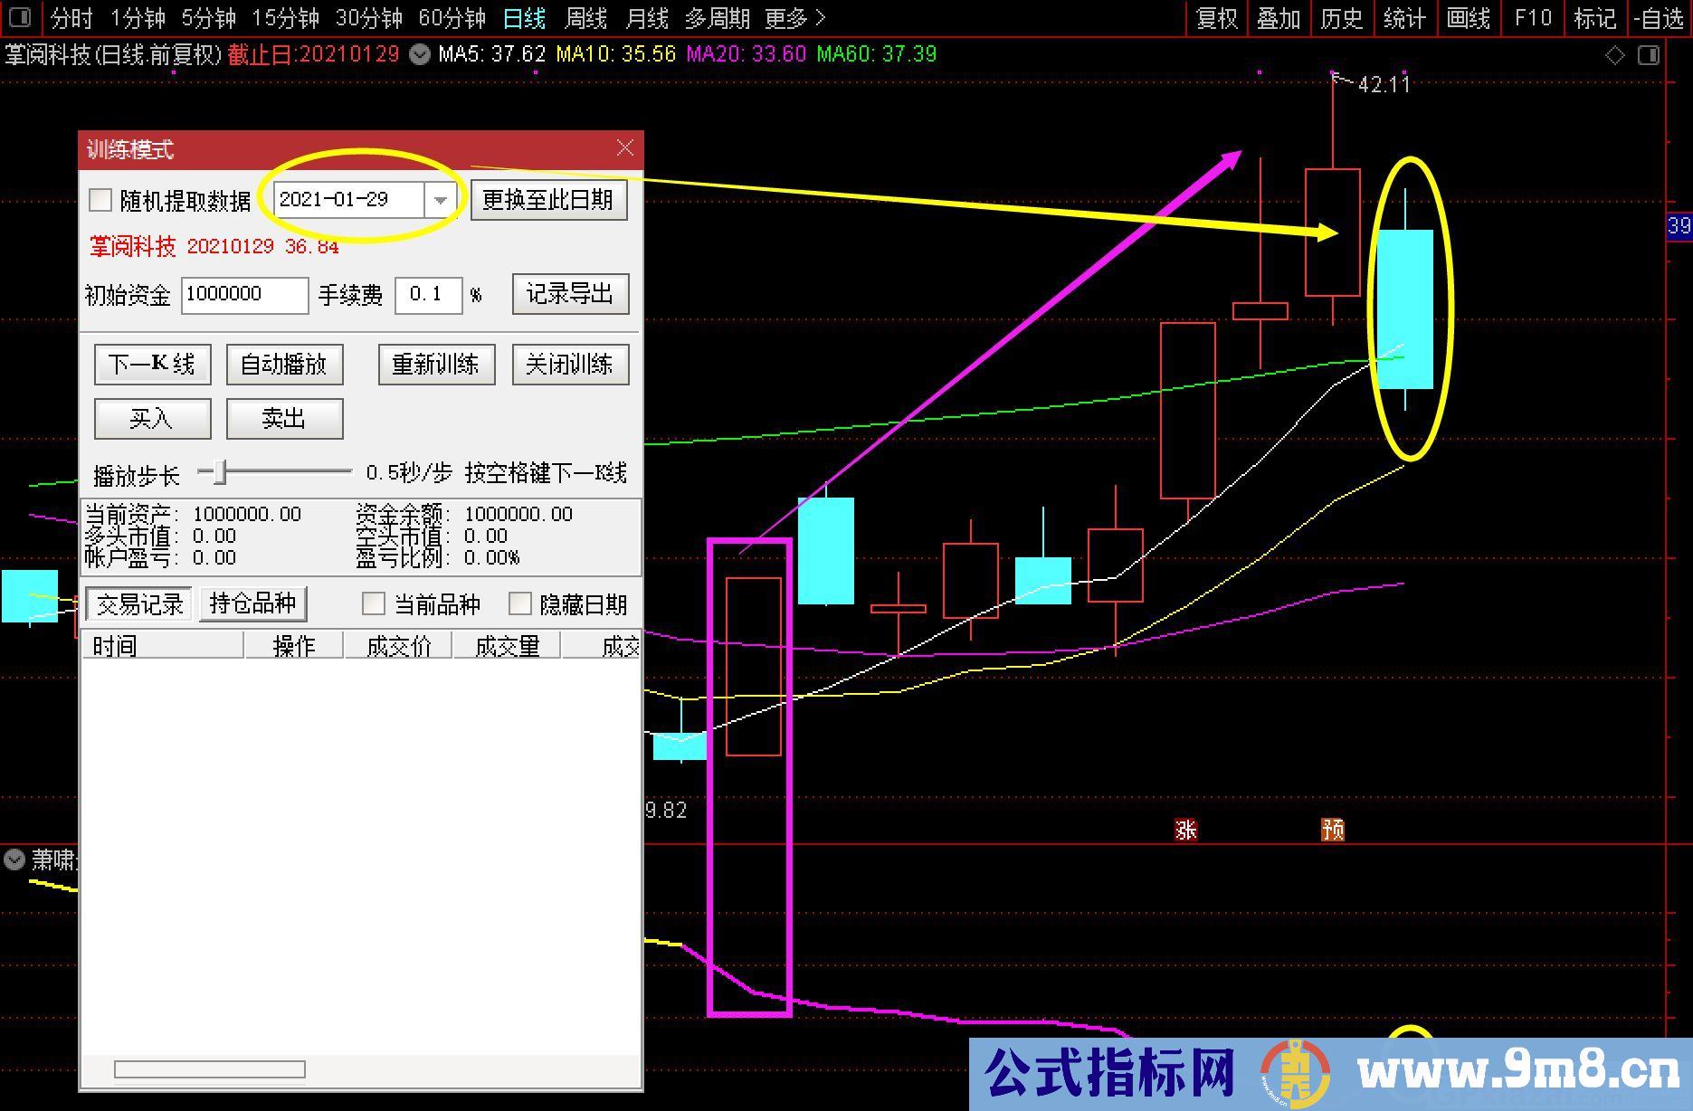Screen dimensions: 1693x1111
Task: Click the 初始资金 input field
Action: point(244,295)
